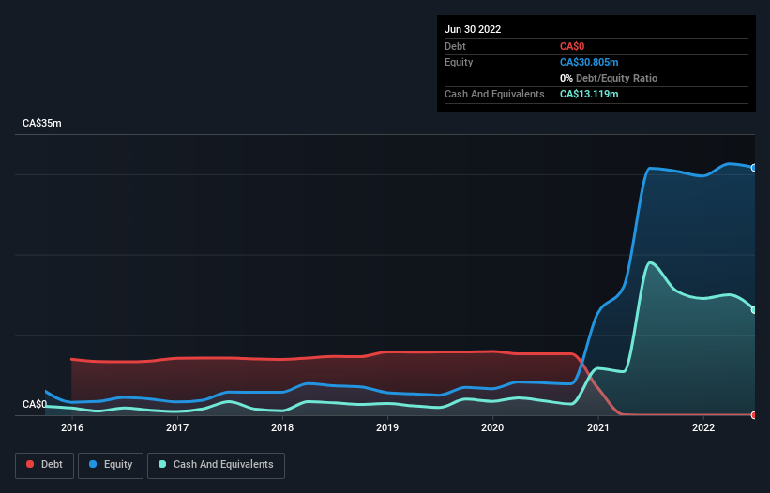
Task: Click the 2018 axis label
Action: pos(282,427)
